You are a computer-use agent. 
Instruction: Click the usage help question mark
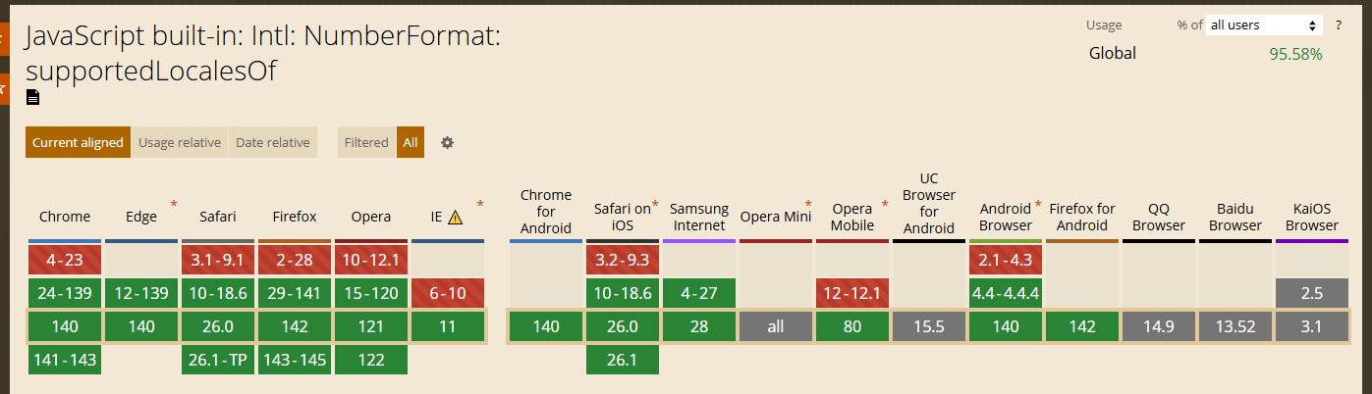point(1338,25)
